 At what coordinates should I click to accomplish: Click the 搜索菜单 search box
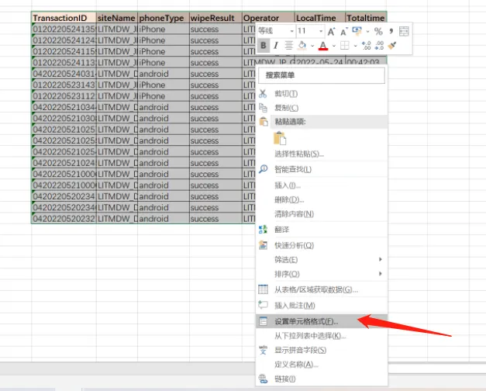coord(322,75)
